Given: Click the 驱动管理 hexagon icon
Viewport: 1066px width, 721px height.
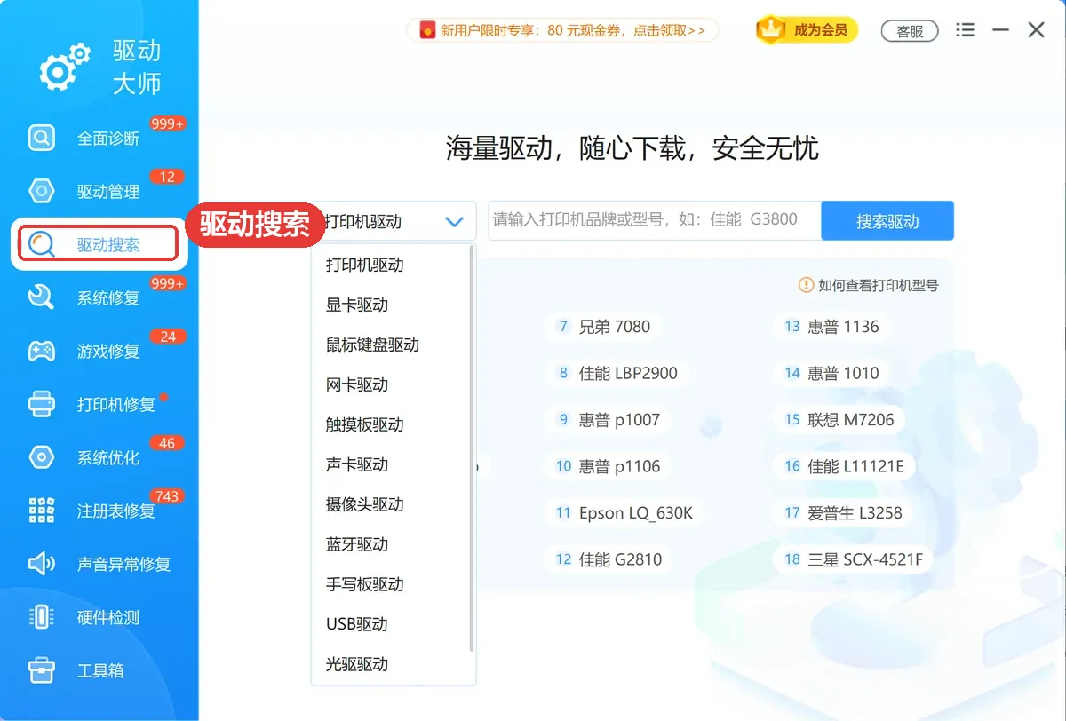Looking at the screenshot, I should (x=42, y=191).
